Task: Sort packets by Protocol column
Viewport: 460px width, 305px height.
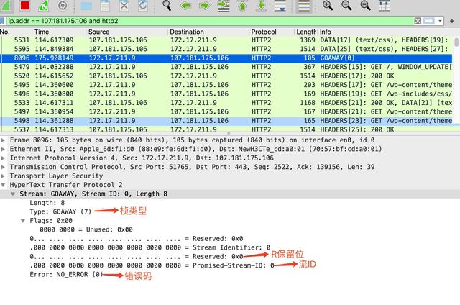Action: click(272, 32)
